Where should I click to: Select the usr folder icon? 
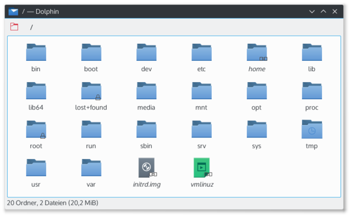(x=36, y=168)
